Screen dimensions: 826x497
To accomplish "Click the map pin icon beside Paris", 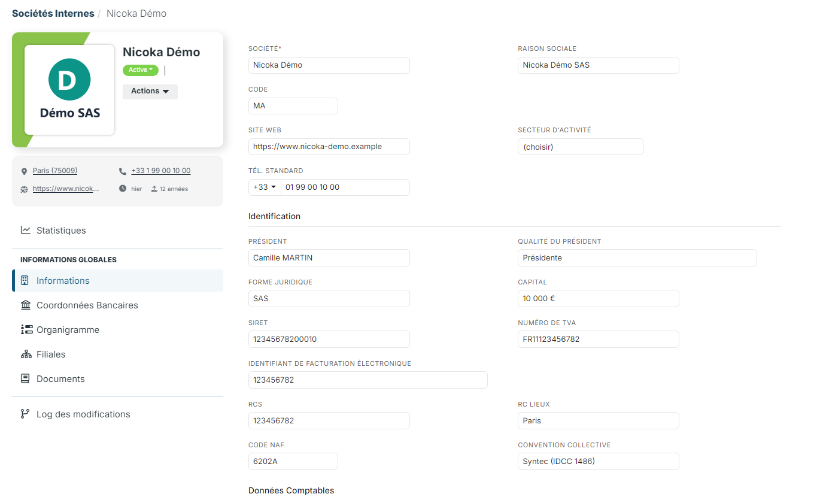I will (x=24, y=171).
